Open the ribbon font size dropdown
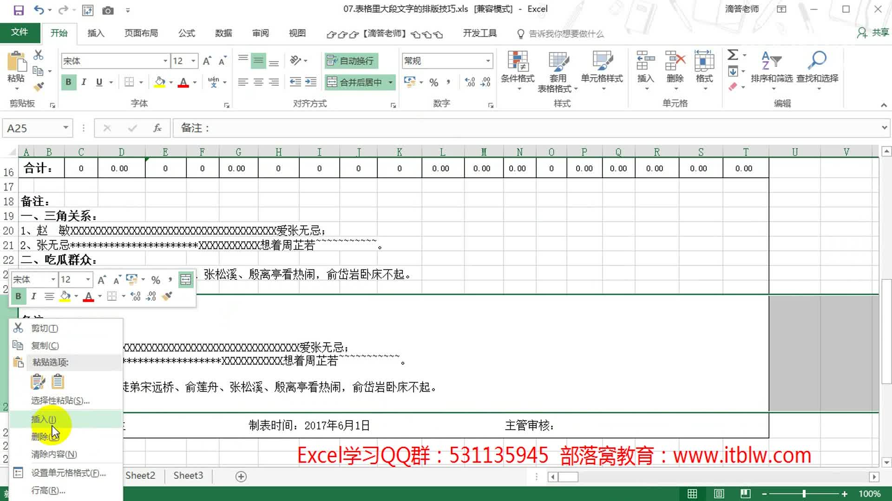892x501 pixels. coord(193,61)
